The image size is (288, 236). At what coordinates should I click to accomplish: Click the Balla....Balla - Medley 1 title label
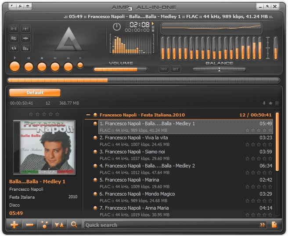tap(37, 182)
